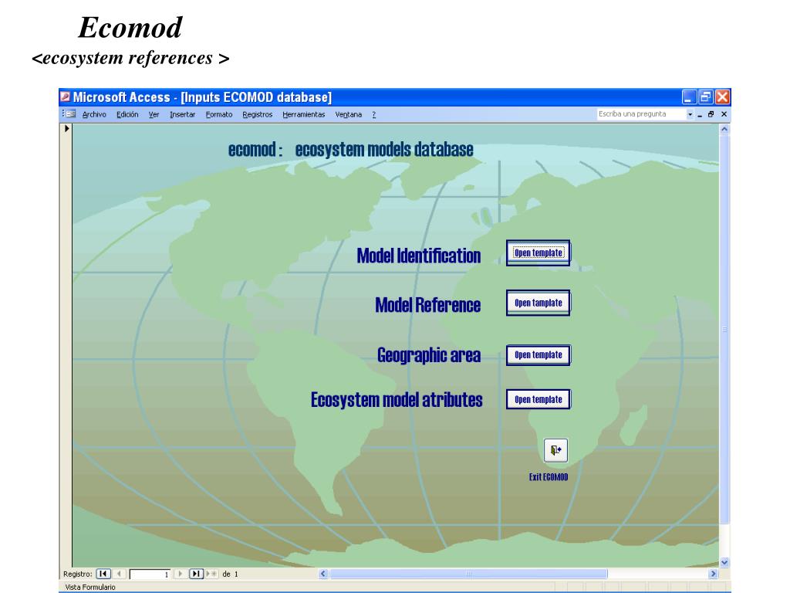
Task: Open the Ventana menu
Action: point(349,114)
